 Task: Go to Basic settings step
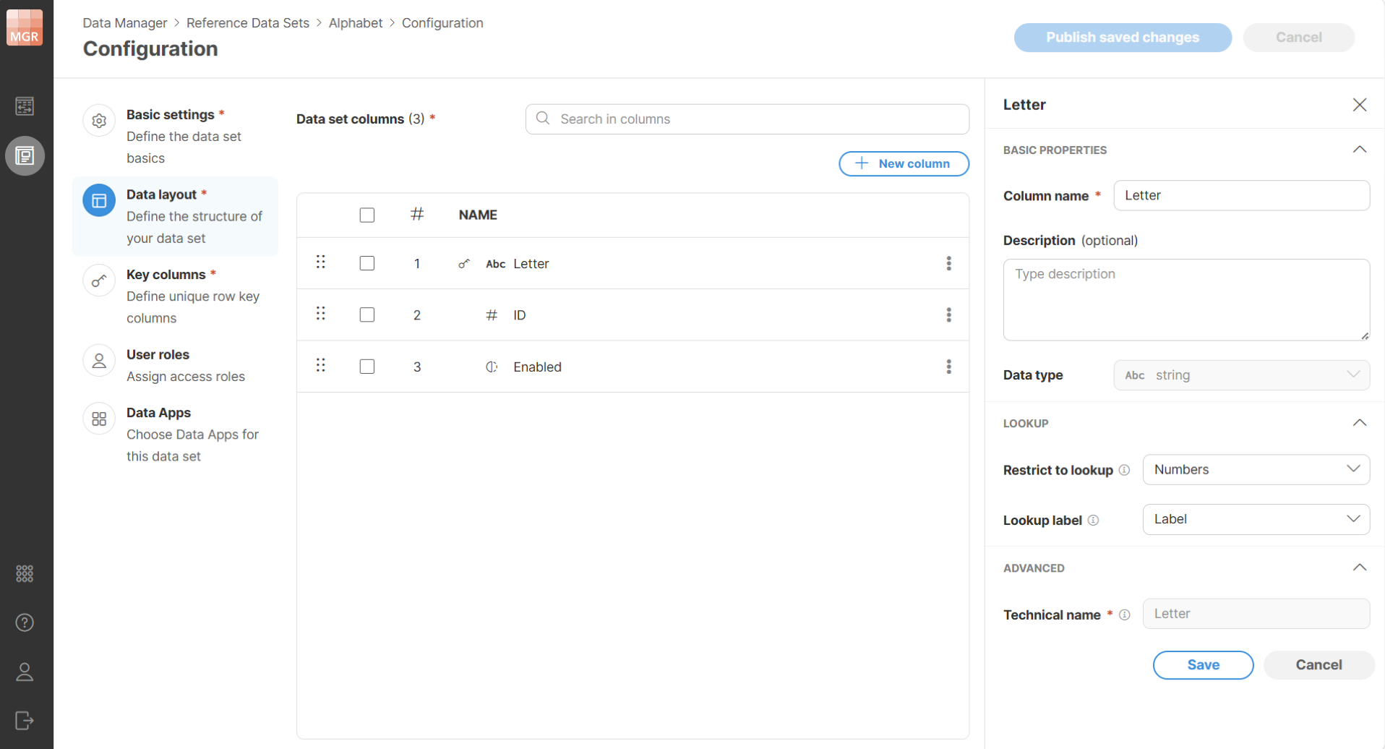pyautogui.click(x=175, y=136)
